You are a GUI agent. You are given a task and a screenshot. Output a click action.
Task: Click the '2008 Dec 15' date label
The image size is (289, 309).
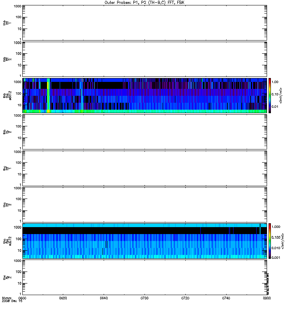coord(12,301)
